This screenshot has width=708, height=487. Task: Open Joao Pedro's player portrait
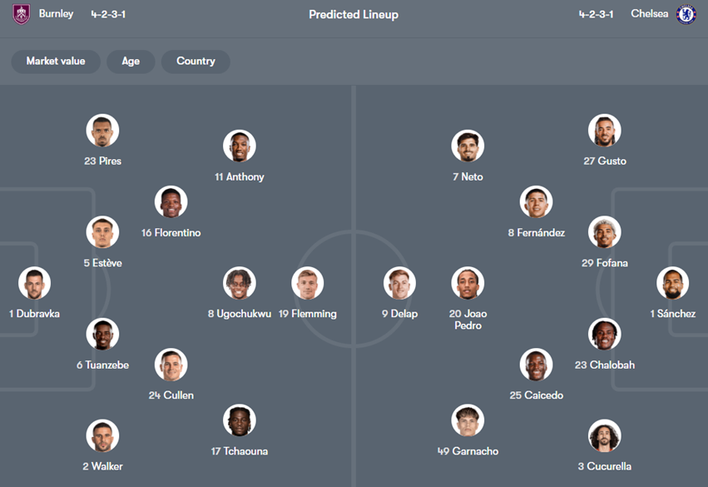point(468,283)
